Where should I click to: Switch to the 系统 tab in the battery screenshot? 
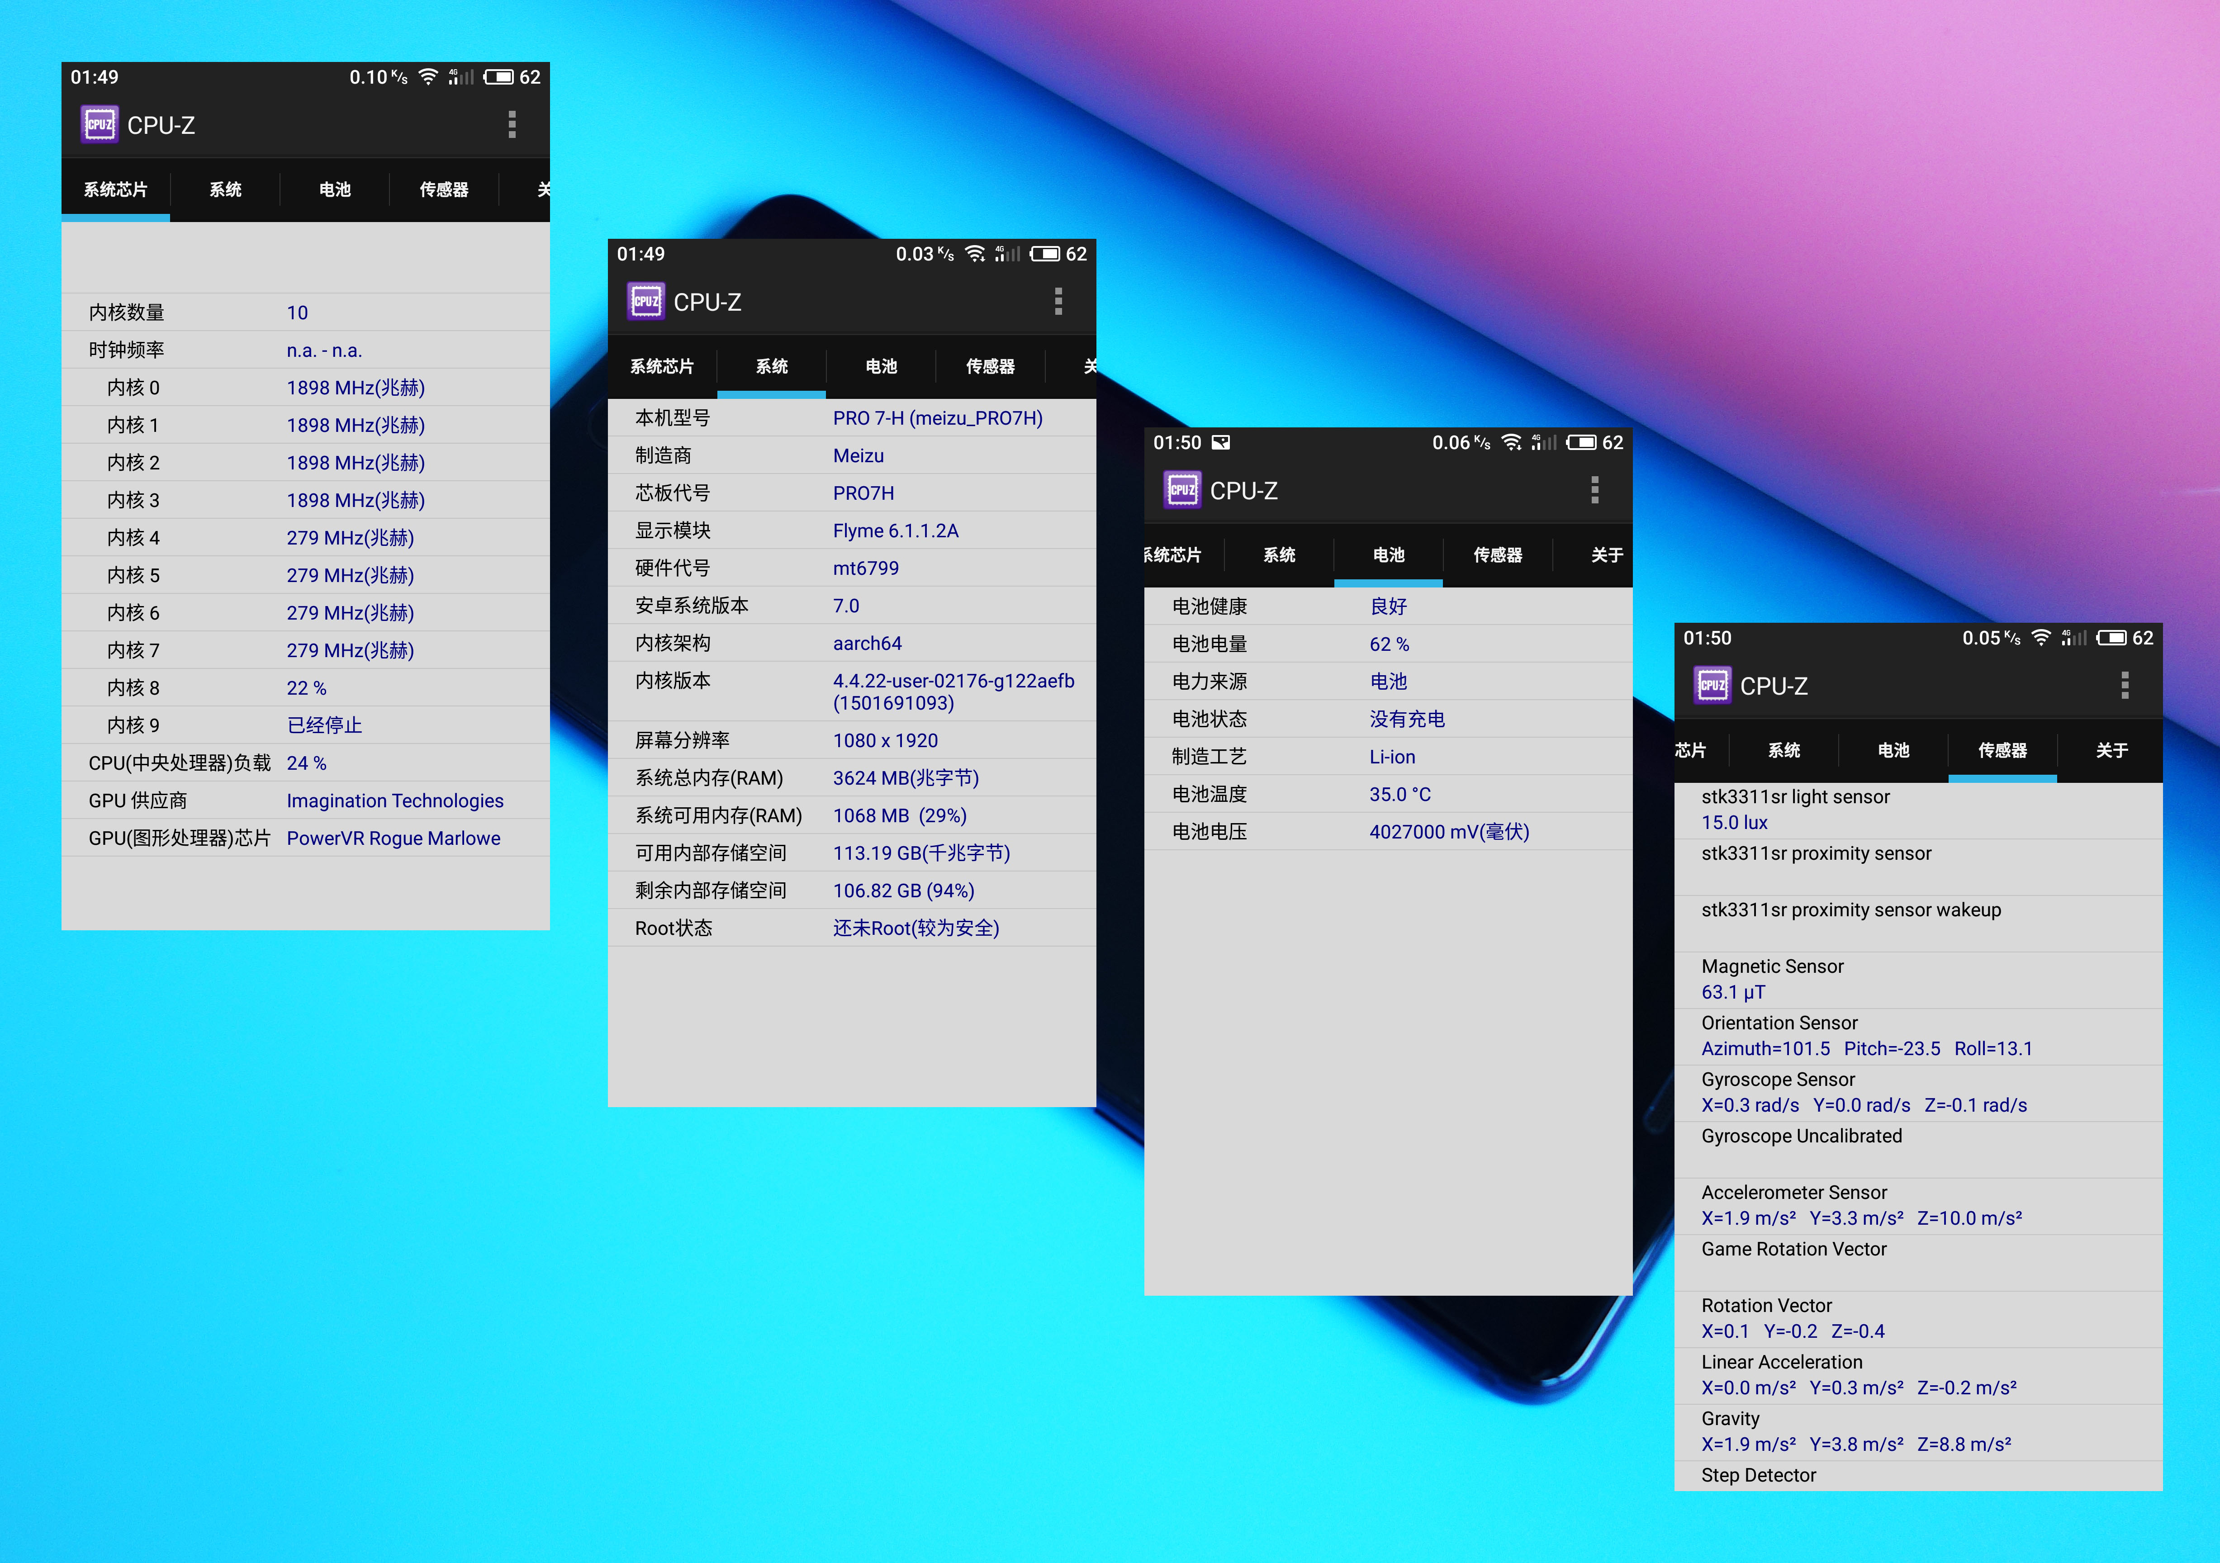pos(1279,555)
